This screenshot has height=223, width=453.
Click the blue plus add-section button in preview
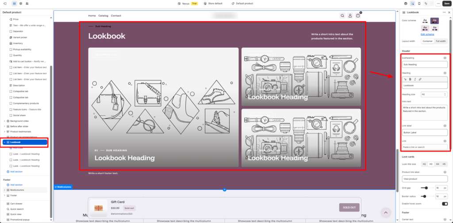(x=224, y=189)
